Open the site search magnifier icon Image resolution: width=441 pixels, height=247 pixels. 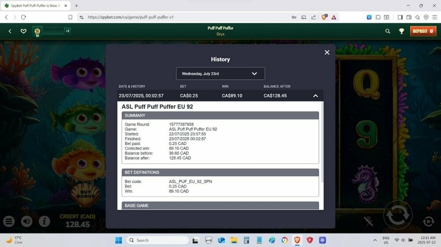[x=388, y=31]
